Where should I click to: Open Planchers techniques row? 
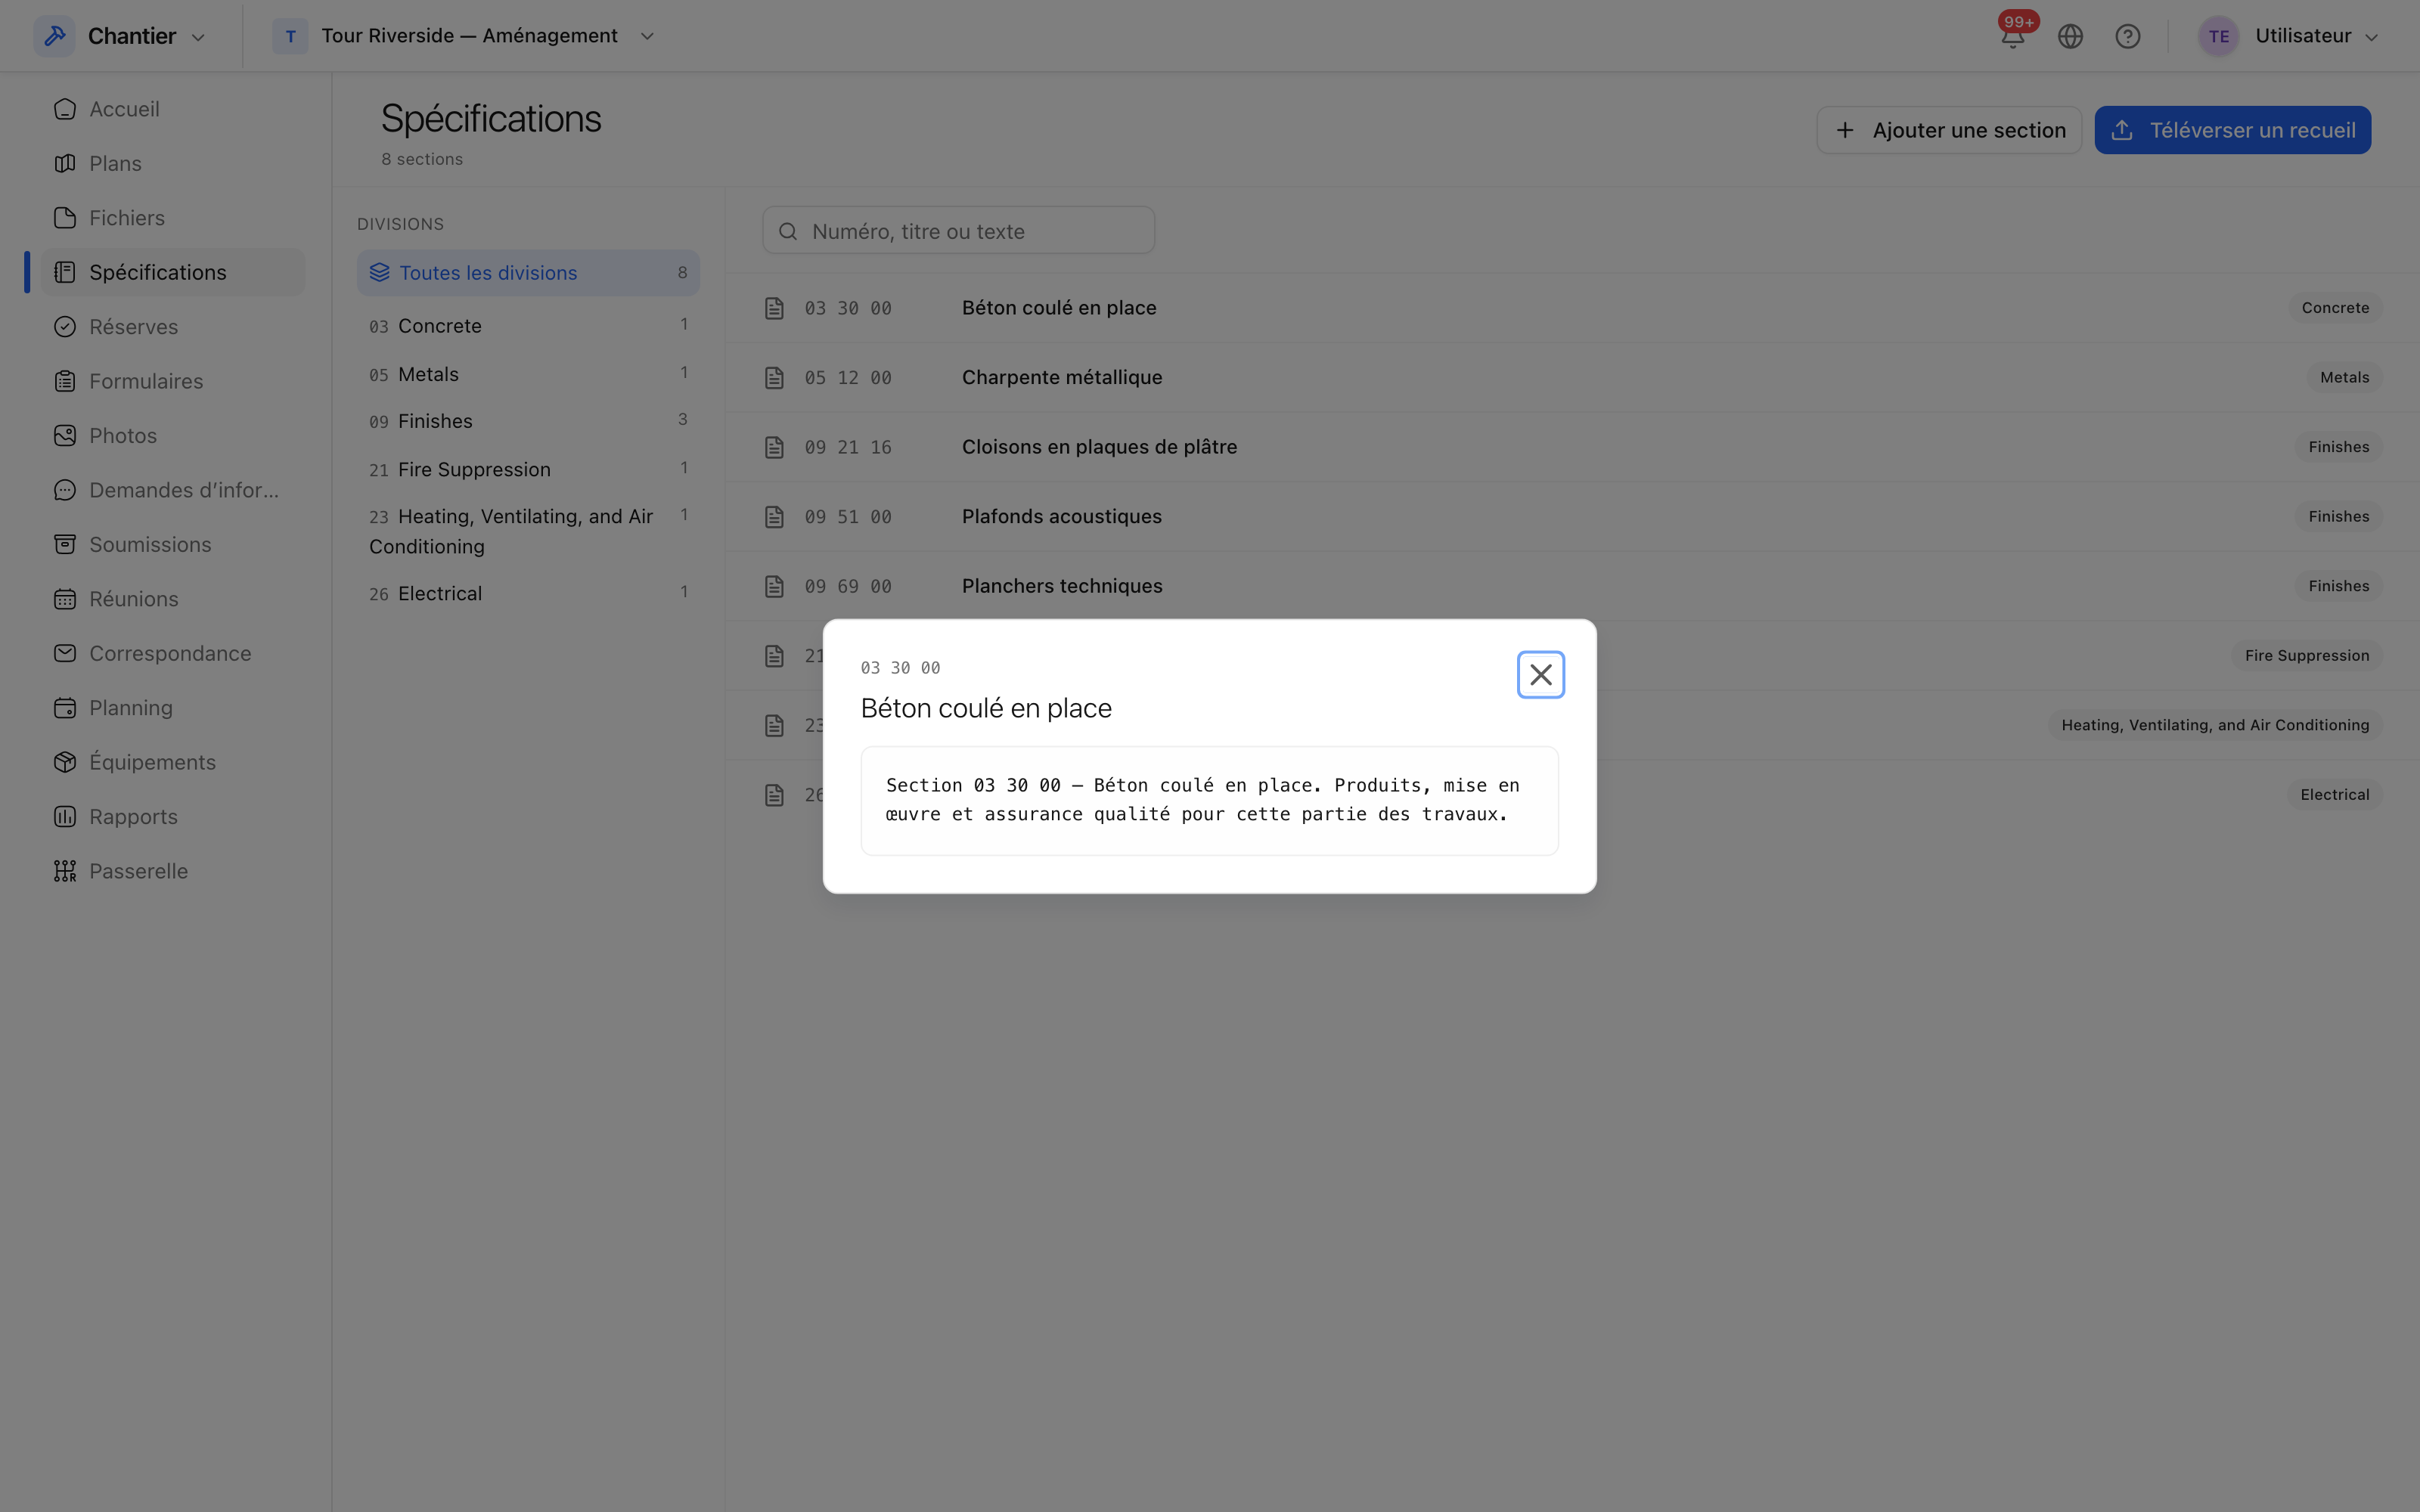point(1572,586)
